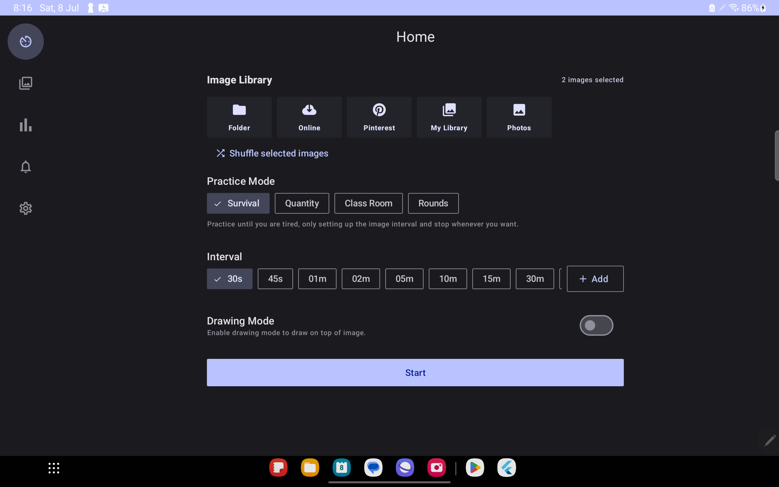Choose the Online image source
Screen dimensions: 779x487
(x=309, y=117)
